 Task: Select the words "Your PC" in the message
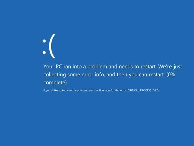coord(52,67)
